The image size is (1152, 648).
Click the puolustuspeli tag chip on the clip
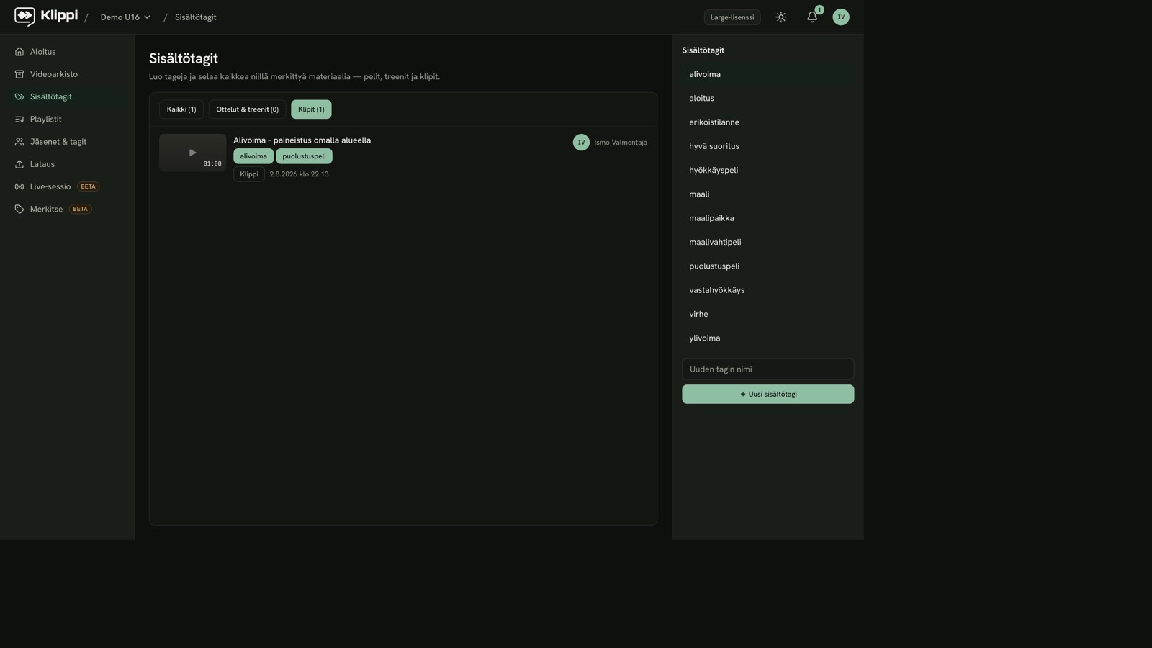point(304,156)
